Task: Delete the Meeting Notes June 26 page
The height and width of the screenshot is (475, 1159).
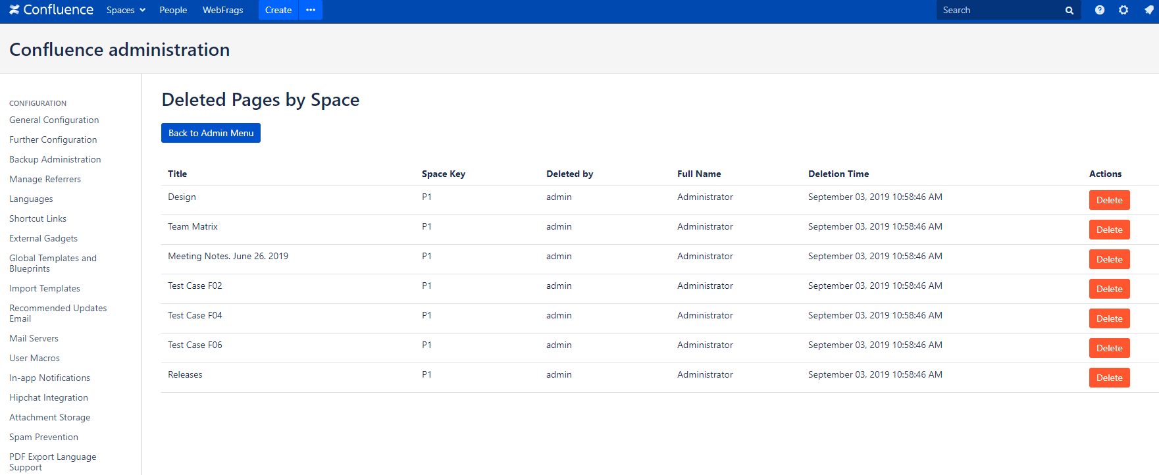Action: [x=1109, y=259]
